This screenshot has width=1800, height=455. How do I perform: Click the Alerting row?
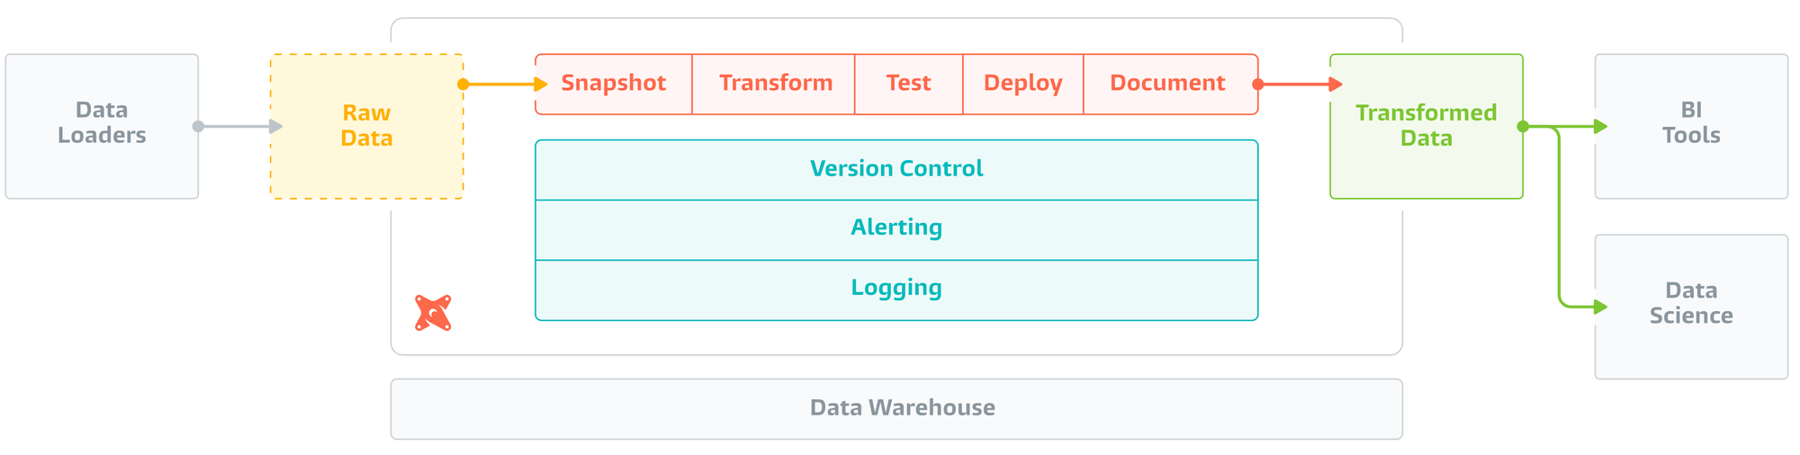point(896,230)
